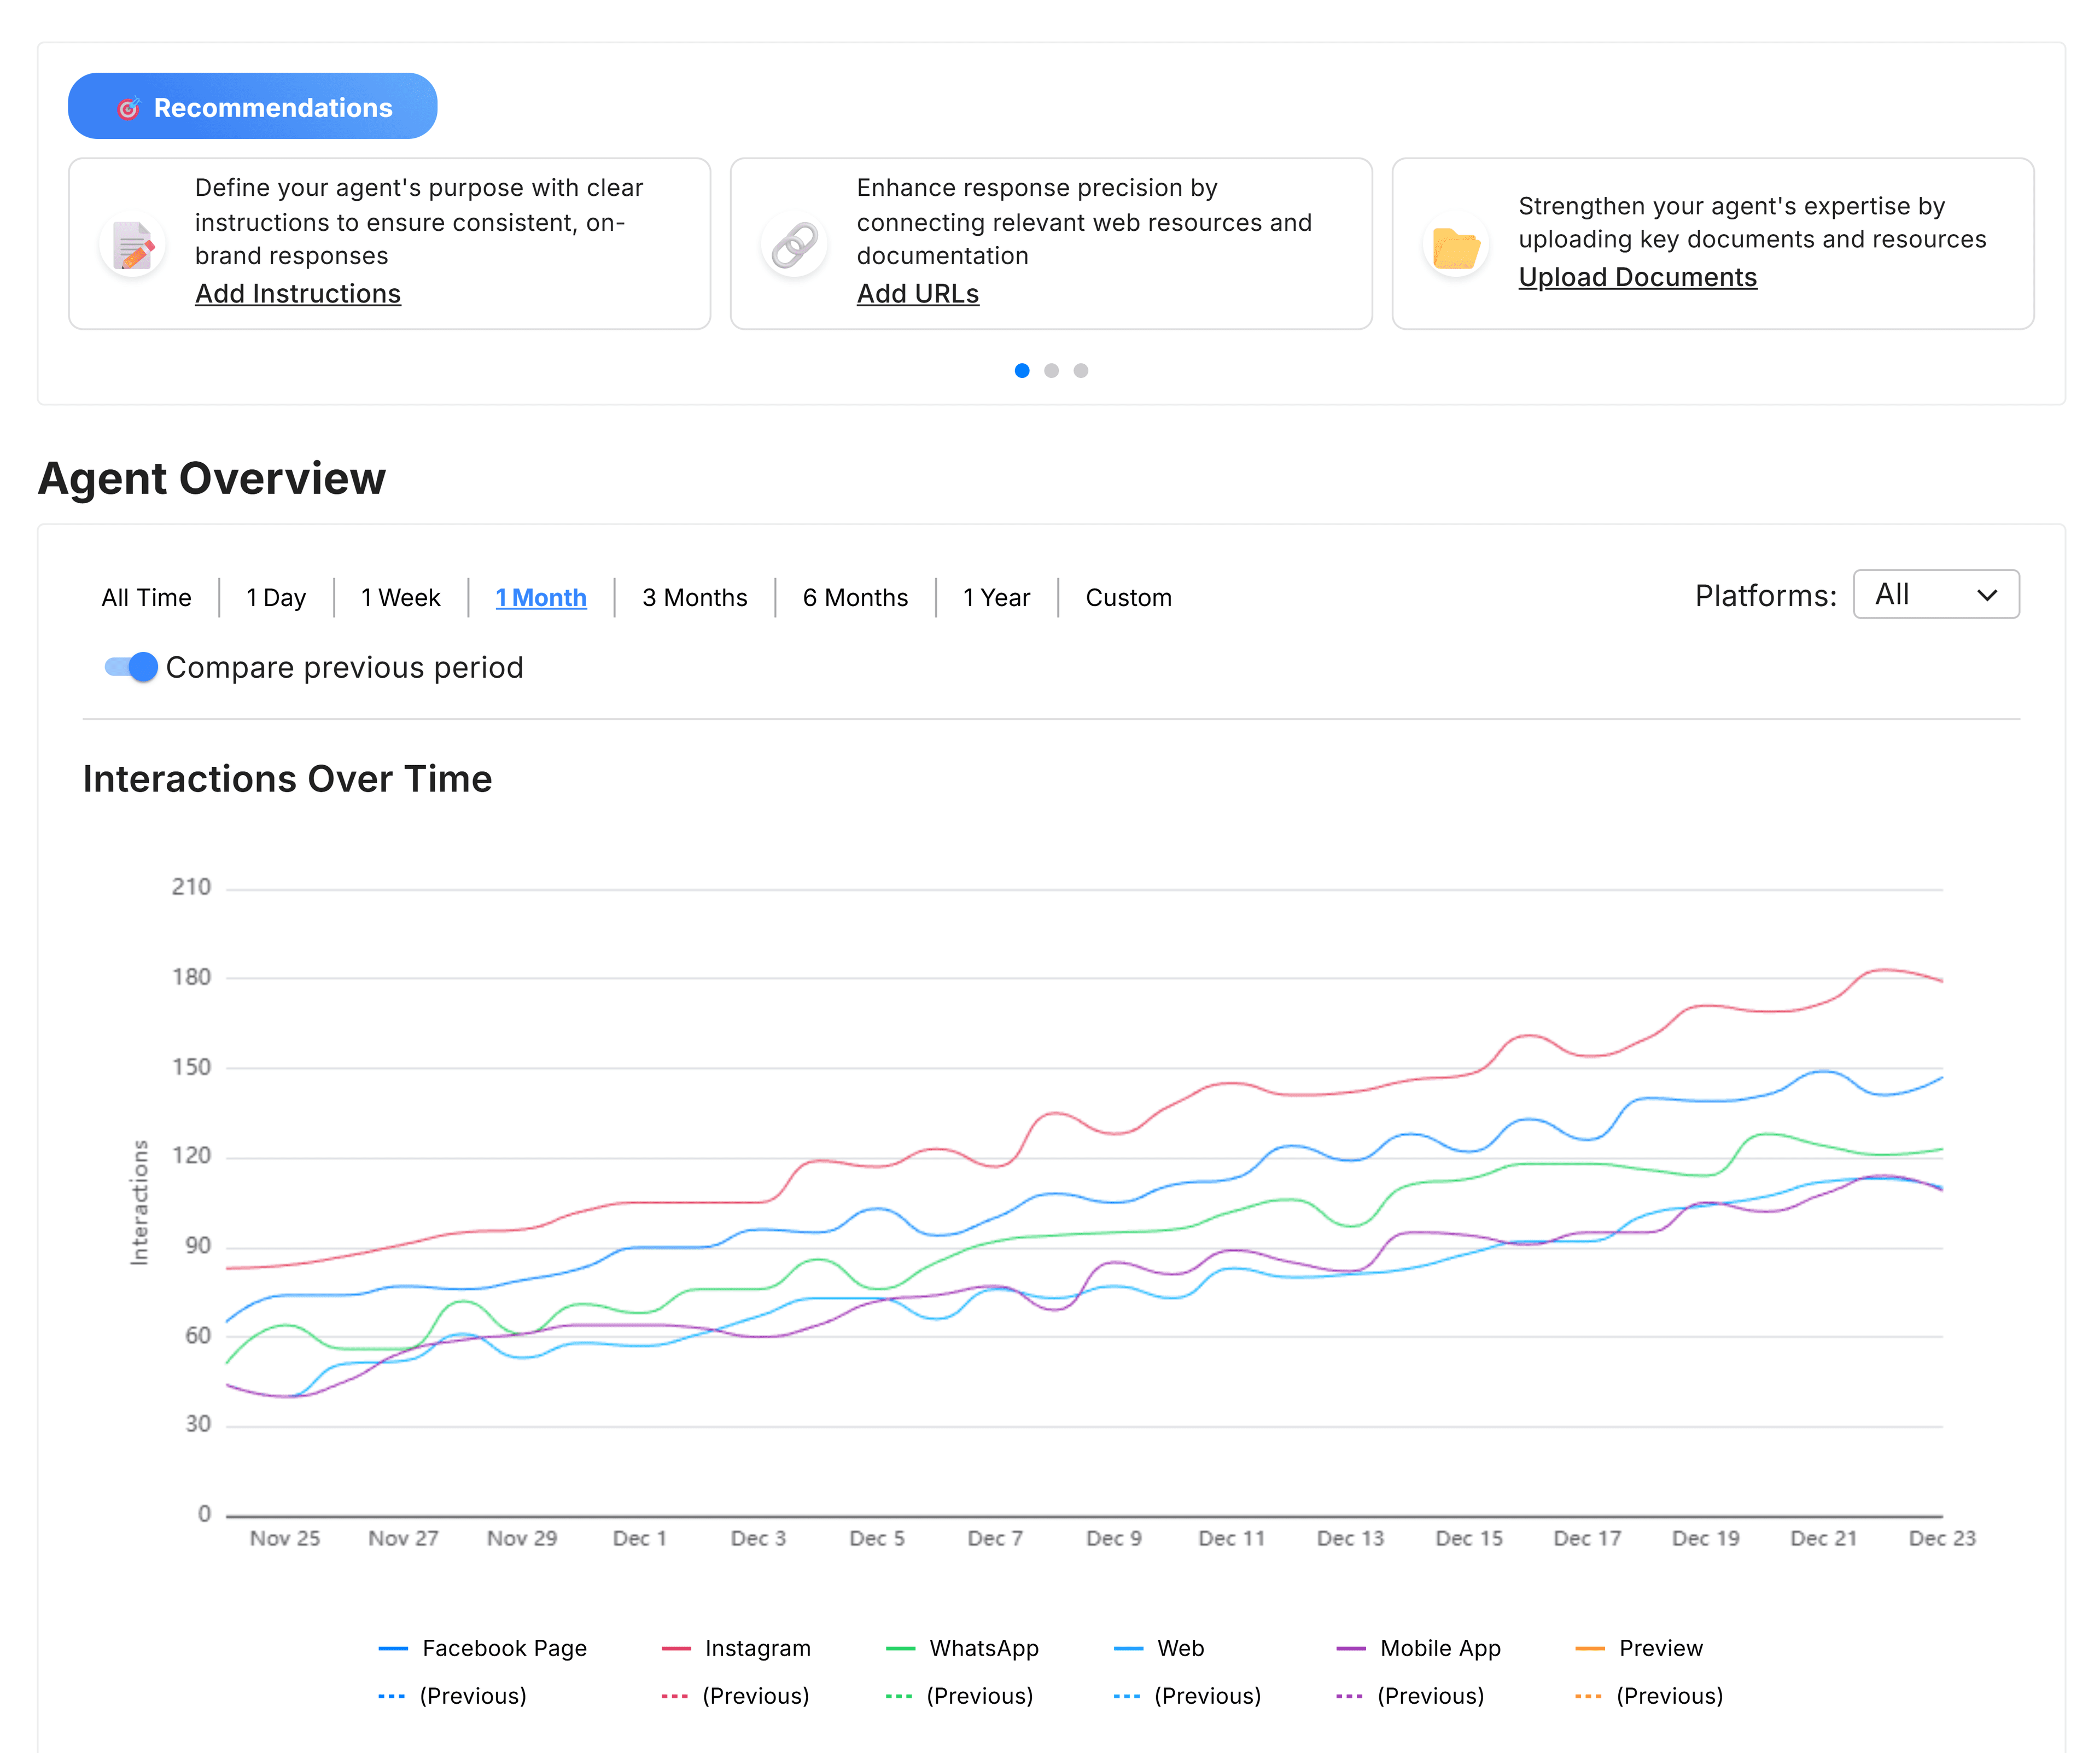
Task: Hide WhatsApp line via legend
Action: [x=983, y=1648]
